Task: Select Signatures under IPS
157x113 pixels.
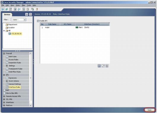Action: coord(13,78)
